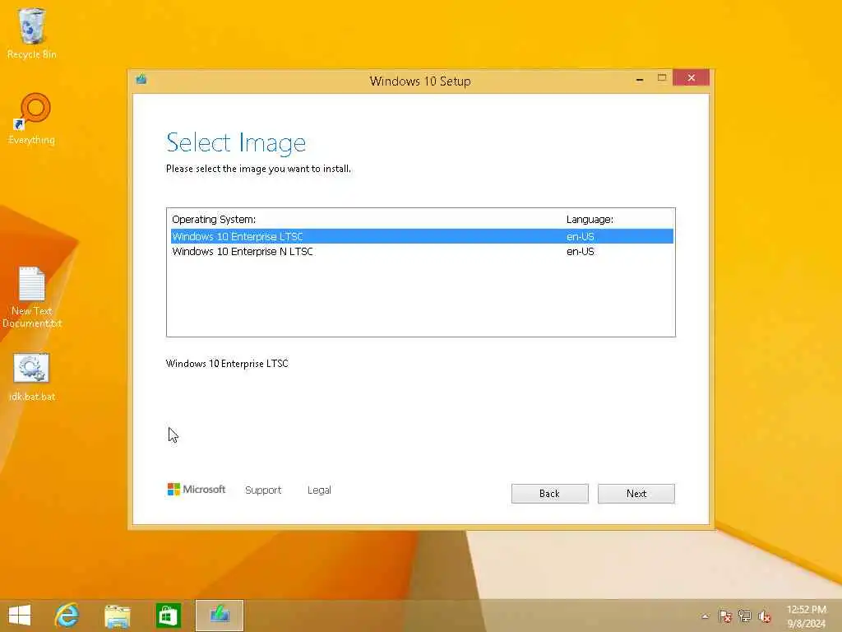Minimize the Windows 10 Setup window
Screen dimensions: 842x632
click(x=640, y=78)
